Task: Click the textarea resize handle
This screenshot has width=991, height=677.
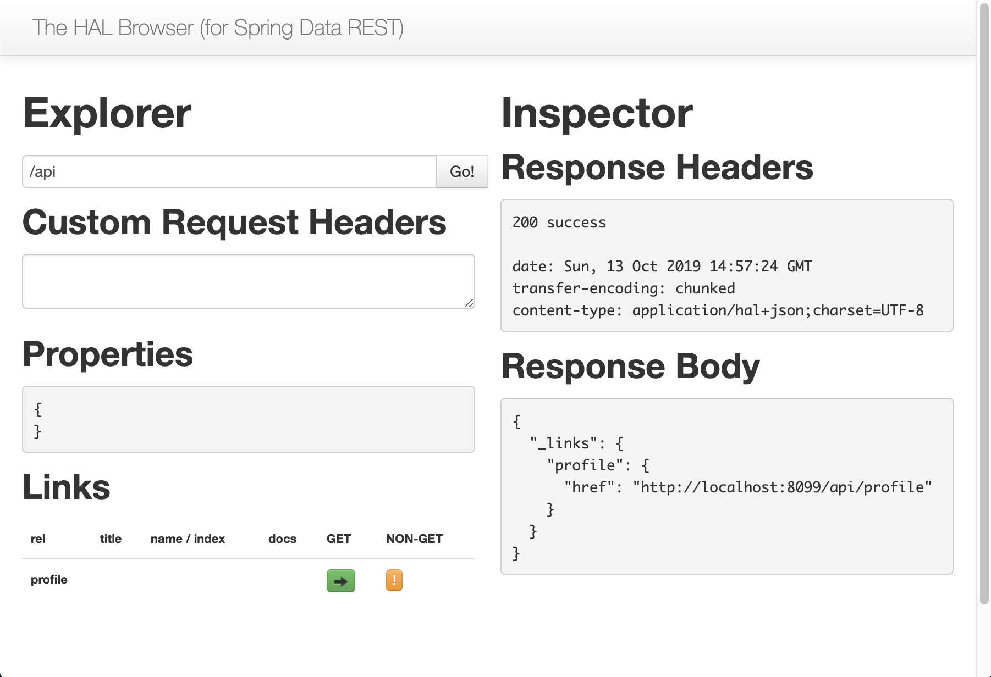Action: (x=470, y=303)
